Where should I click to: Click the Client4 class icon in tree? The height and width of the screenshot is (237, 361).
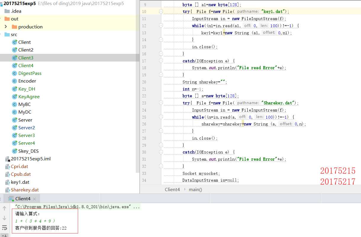14,66
